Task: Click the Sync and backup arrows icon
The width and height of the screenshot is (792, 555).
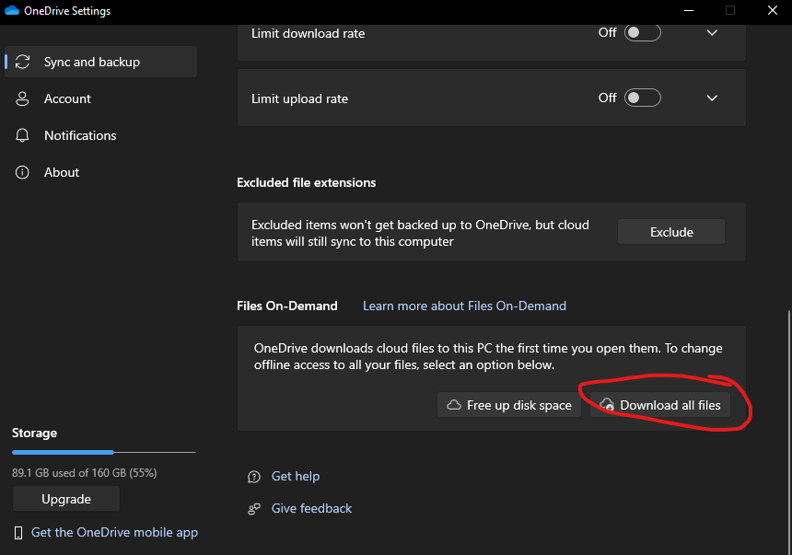Action: click(22, 62)
